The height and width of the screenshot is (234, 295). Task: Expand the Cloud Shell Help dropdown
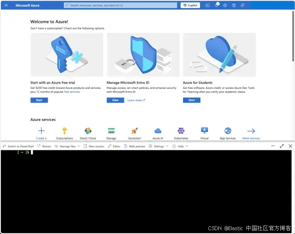click(x=180, y=147)
